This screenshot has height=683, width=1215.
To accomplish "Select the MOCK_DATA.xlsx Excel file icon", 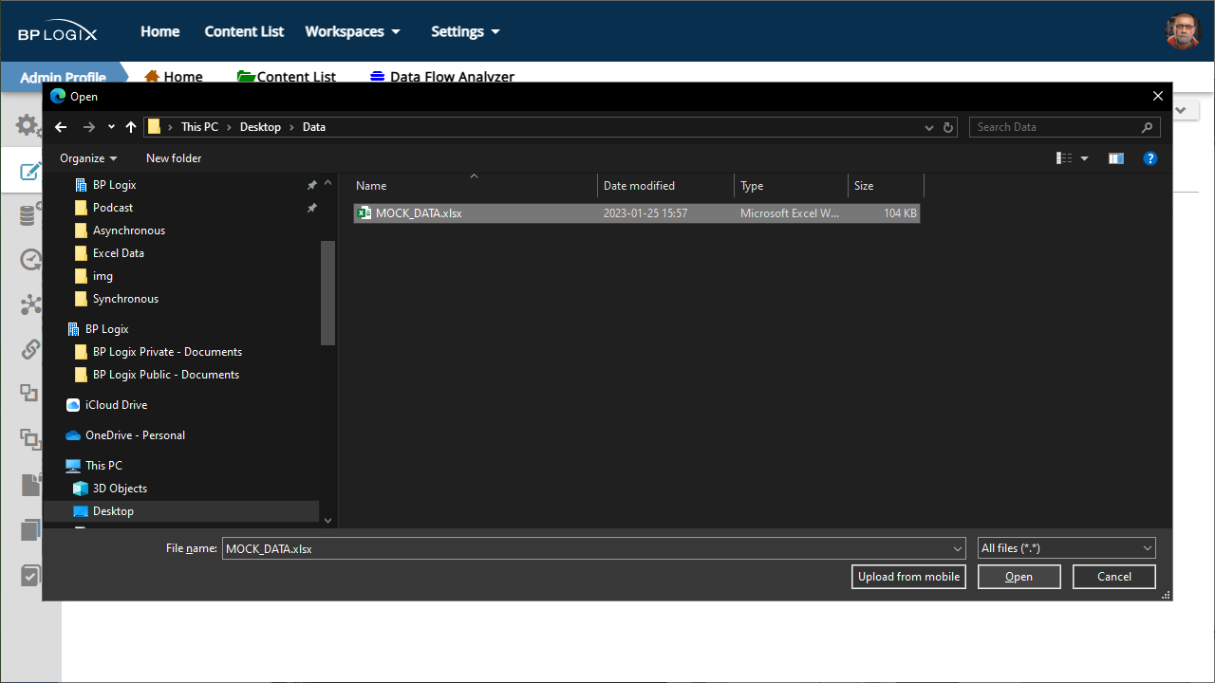I will (364, 213).
